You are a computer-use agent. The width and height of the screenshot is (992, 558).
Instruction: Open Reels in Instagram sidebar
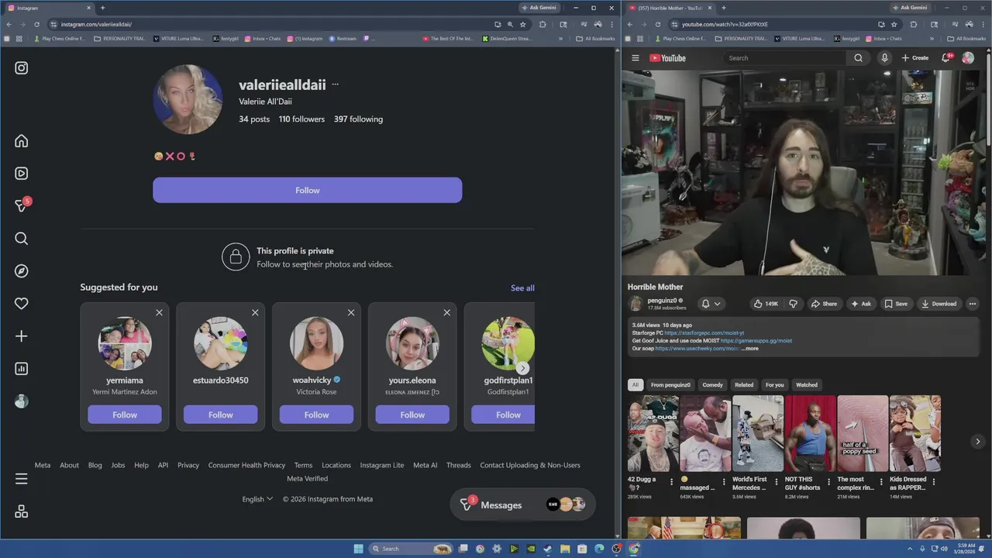pyautogui.click(x=22, y=174)
